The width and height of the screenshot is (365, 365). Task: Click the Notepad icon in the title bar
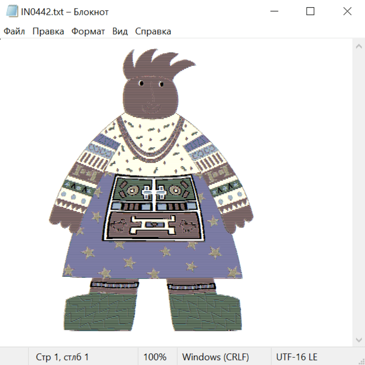pos(12,12)
